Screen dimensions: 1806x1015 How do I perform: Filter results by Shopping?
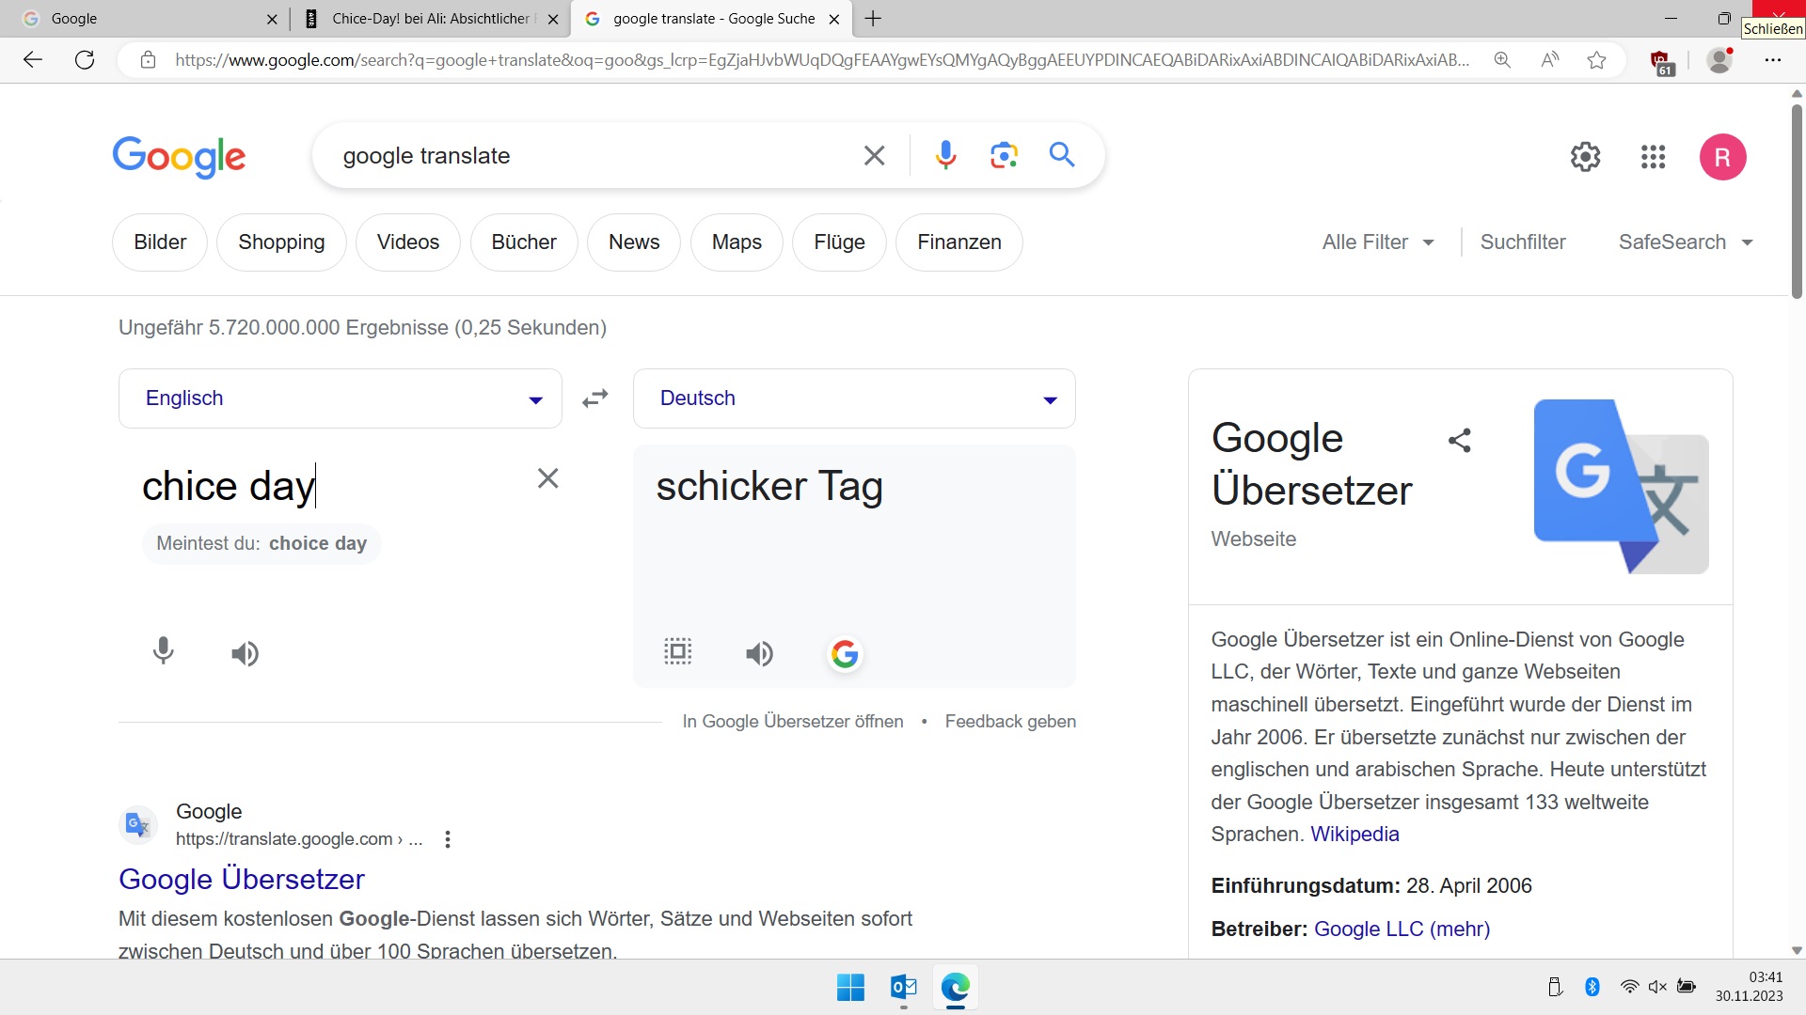coord(281,242)
